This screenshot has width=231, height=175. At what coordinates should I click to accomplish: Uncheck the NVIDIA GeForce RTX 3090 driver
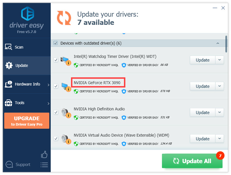click(55, 86)
